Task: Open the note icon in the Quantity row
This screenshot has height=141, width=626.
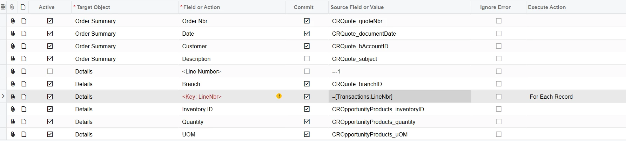Action: 24,122
